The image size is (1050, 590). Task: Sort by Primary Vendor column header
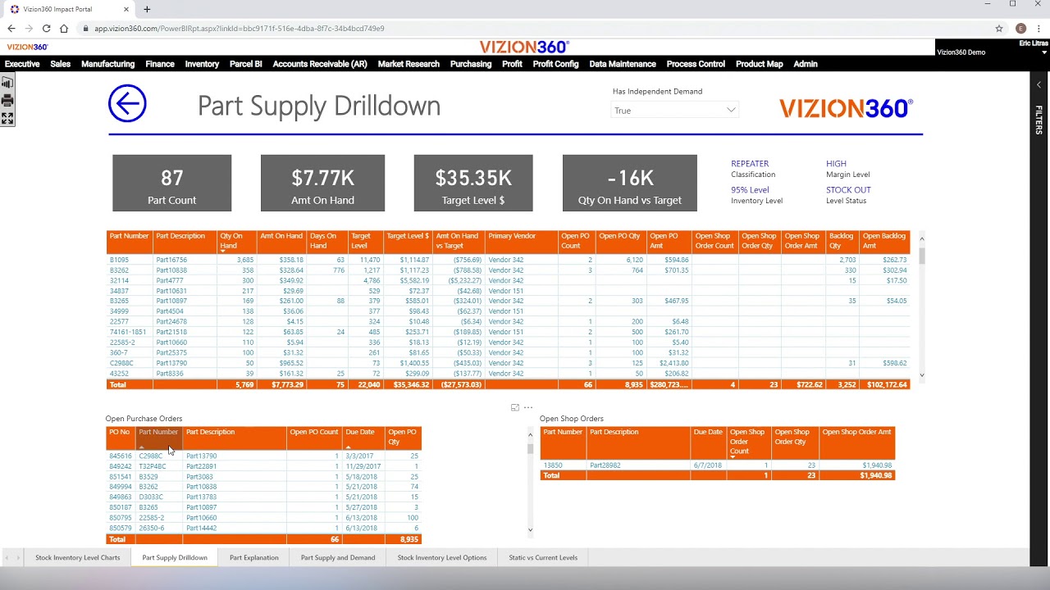click(x=521, y=241)
